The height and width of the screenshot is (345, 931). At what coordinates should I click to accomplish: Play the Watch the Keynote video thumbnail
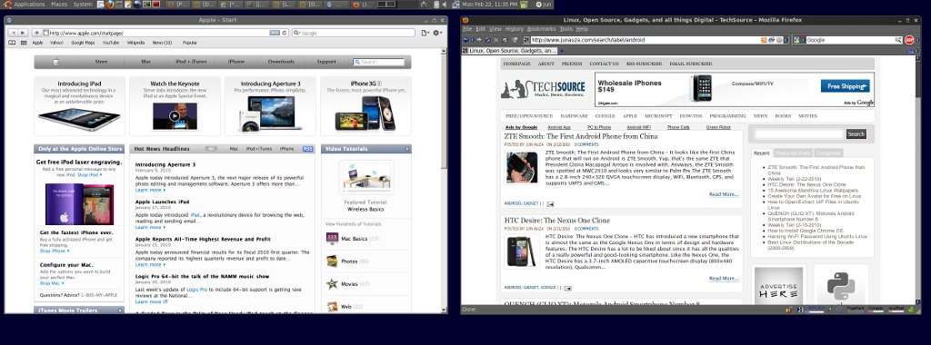pyautogui.click(x=175, y=115)
